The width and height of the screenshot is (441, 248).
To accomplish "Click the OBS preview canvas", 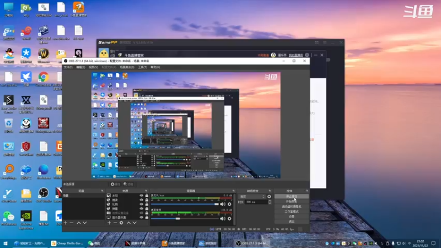I will 186,125.
